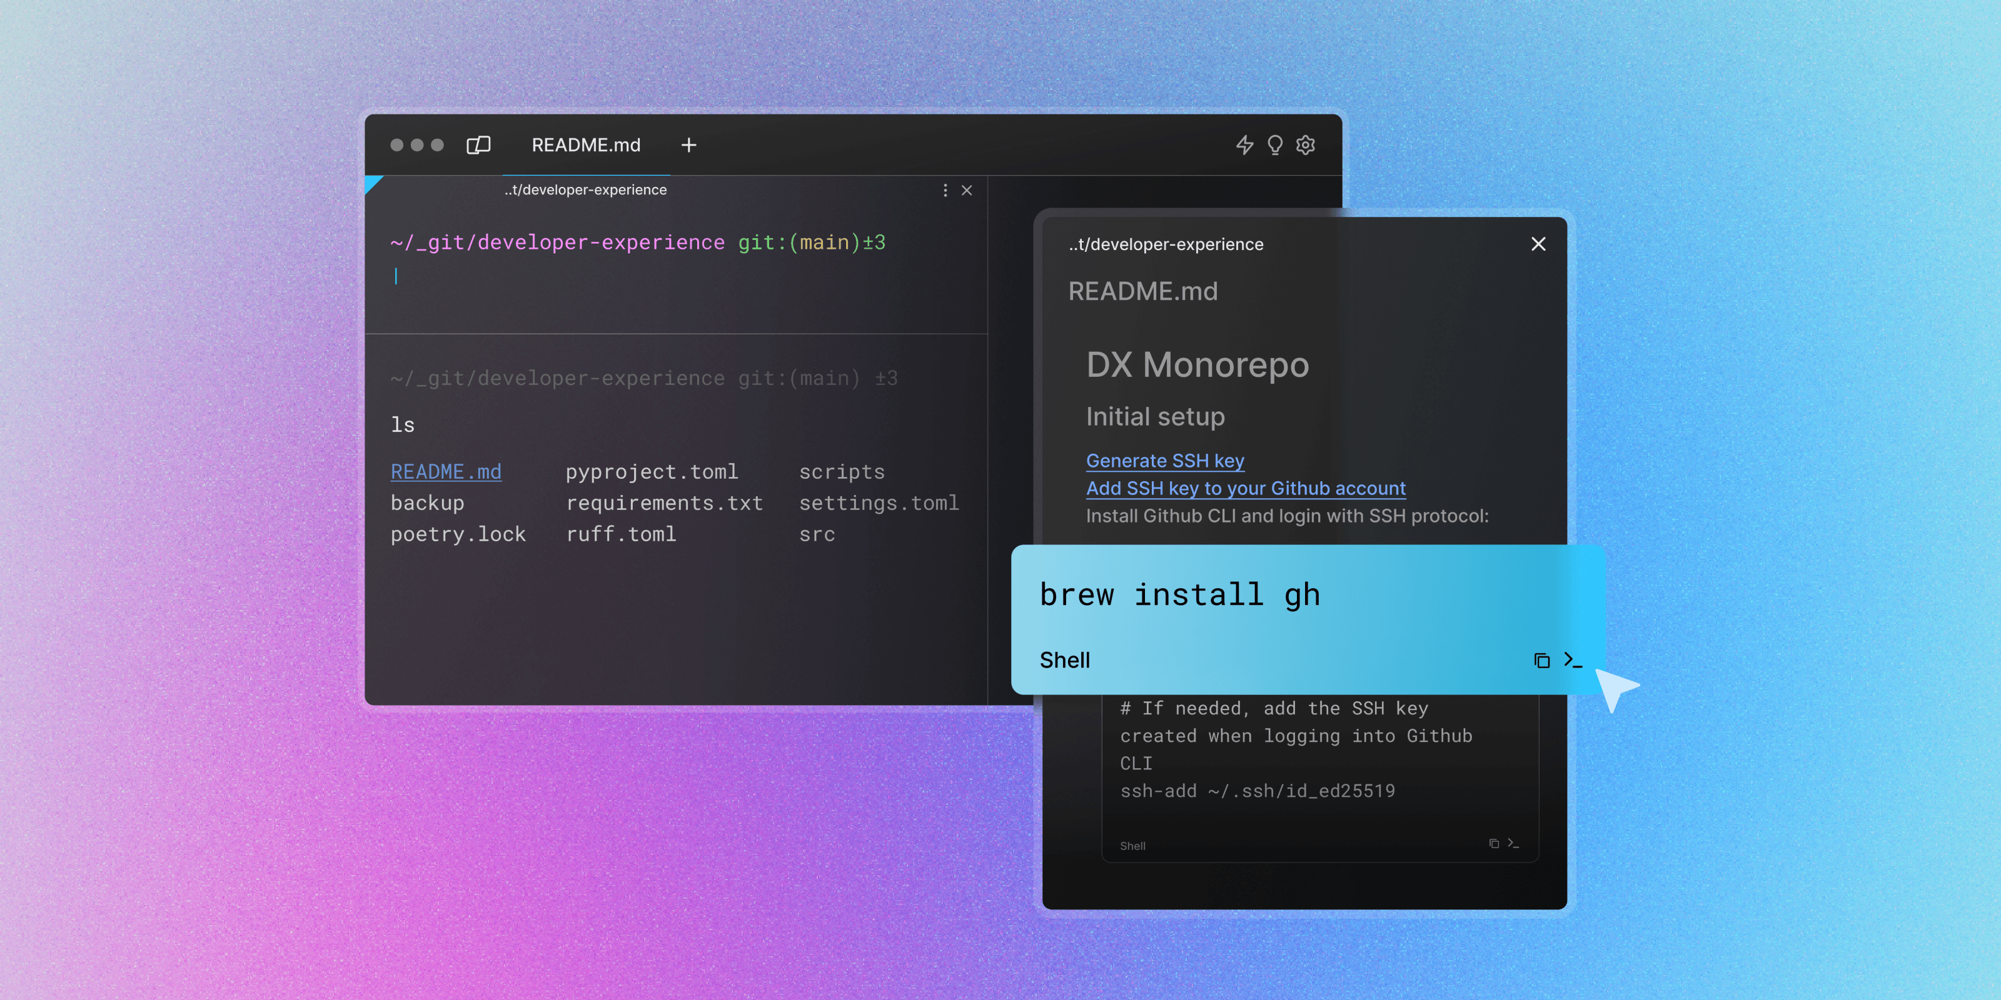2001x1000 pixels.
Task: Copy the "brew install gh" command
Action: pos(1542,659)
